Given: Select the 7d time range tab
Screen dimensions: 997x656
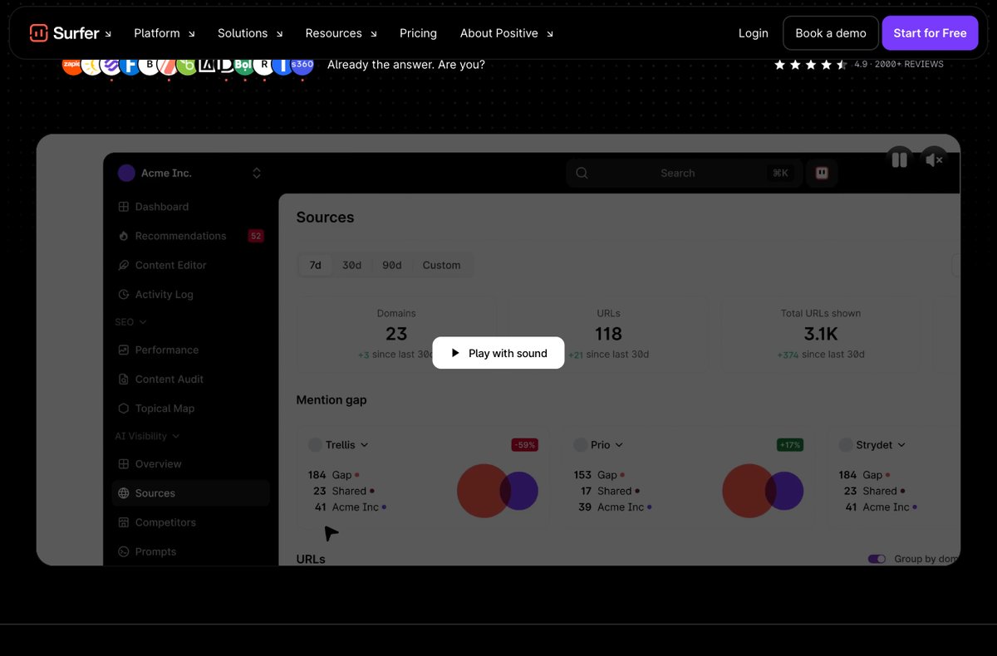Looking at the screenshot, I should [x=316, y=265].
